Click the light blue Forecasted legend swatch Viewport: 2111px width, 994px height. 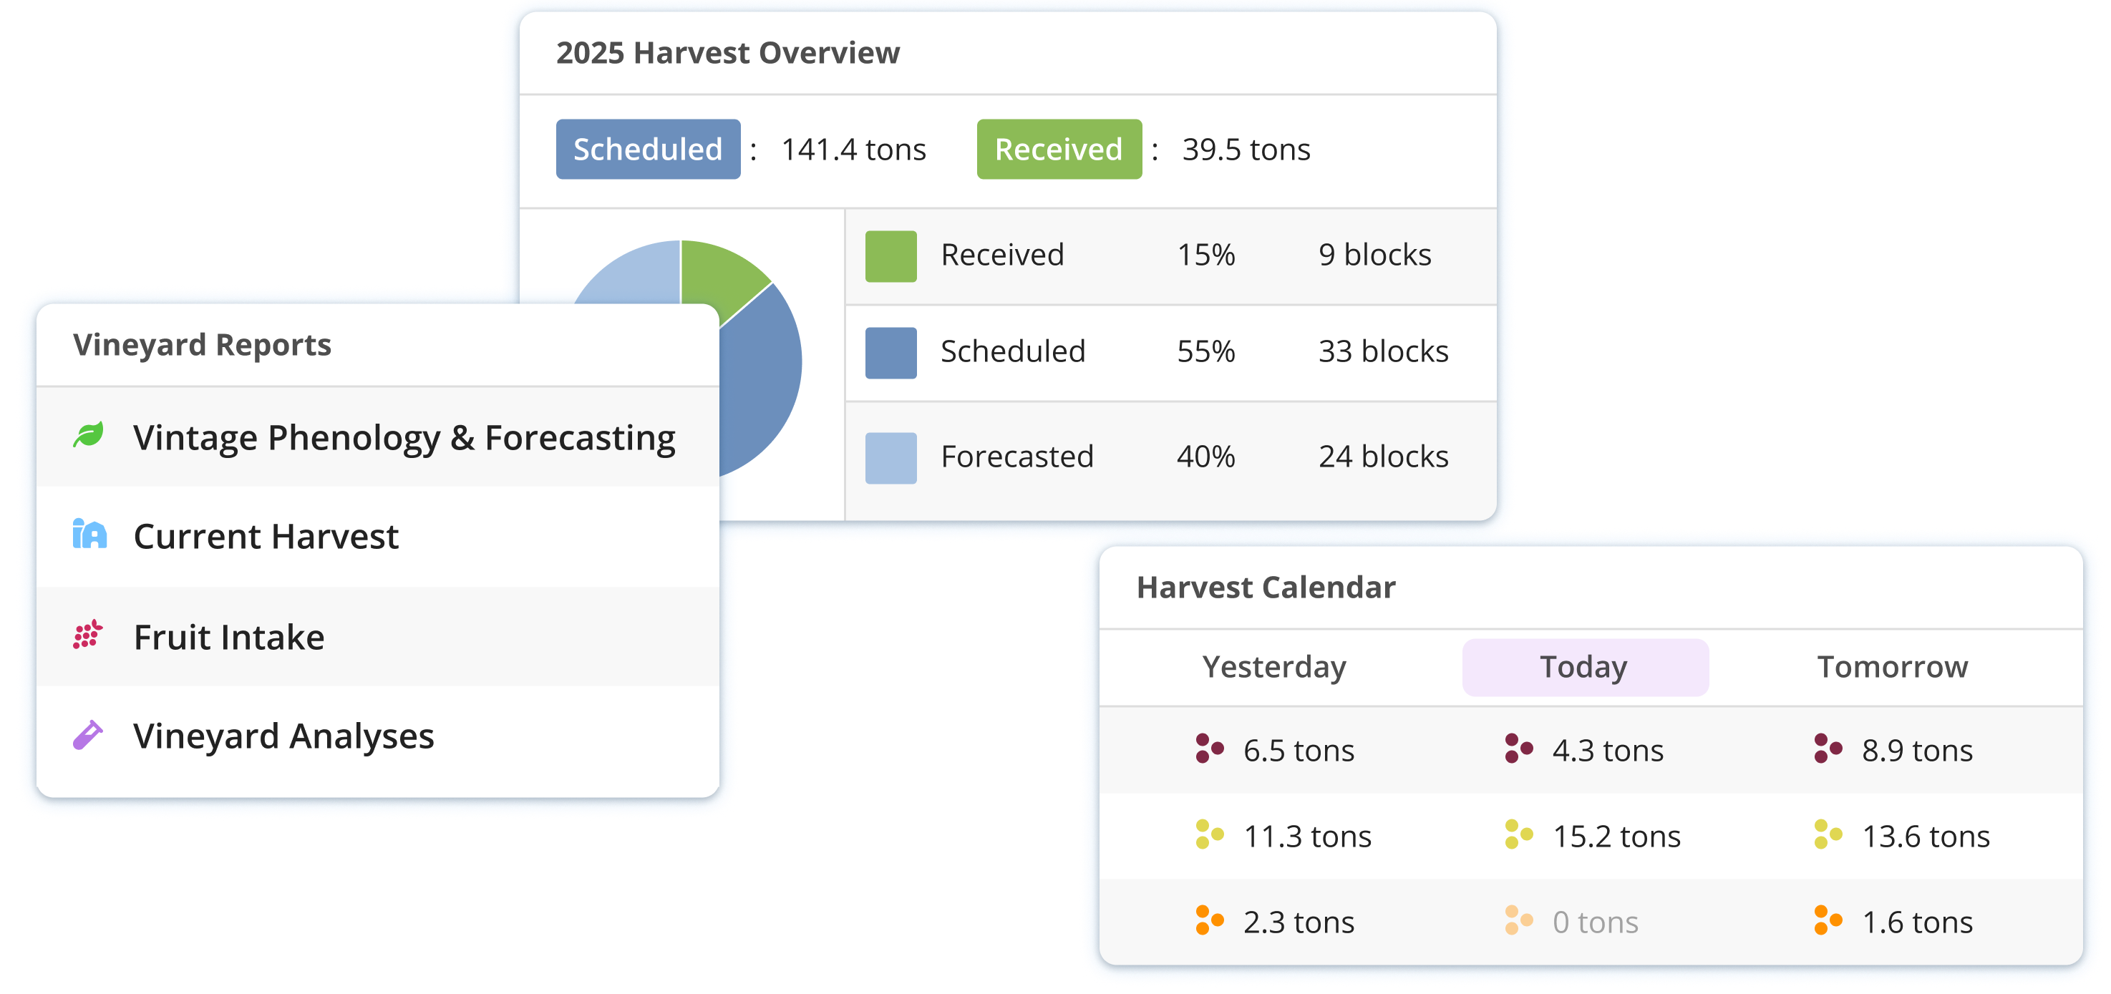(890, 457)
